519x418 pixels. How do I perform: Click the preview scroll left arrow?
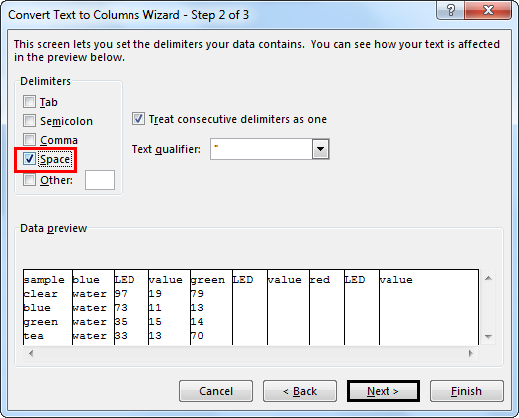[x=31, y=353]
